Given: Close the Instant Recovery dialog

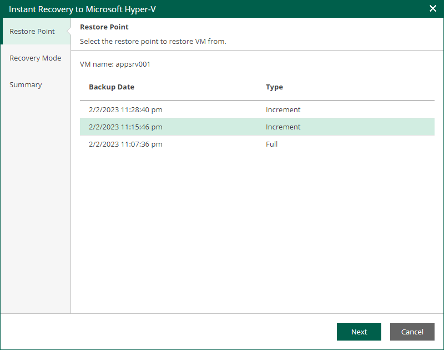Looking at the screenshot, I should point(432,8).
